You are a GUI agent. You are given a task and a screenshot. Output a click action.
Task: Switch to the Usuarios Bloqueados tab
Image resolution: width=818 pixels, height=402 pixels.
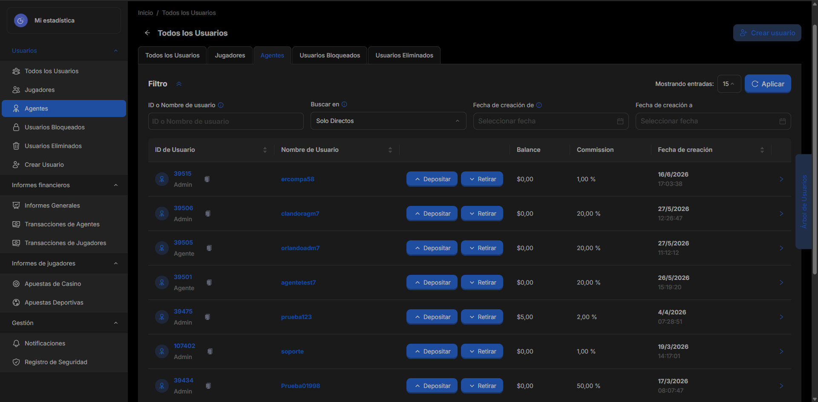pos(330,55)
